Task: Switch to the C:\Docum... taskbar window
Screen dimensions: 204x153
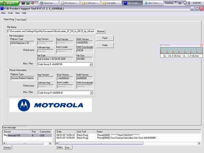Action: click(91, 3)
